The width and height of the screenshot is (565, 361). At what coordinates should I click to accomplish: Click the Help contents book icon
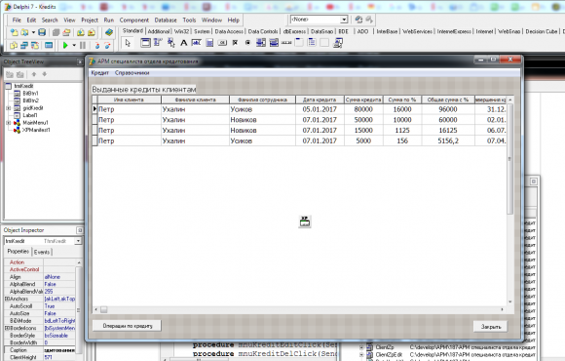coord(109,32)
